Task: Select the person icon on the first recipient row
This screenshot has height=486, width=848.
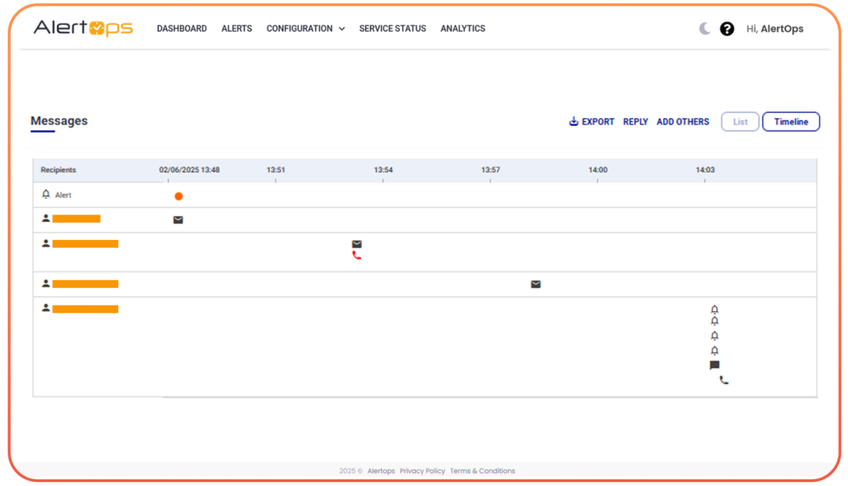Action: tap(44, 218)
